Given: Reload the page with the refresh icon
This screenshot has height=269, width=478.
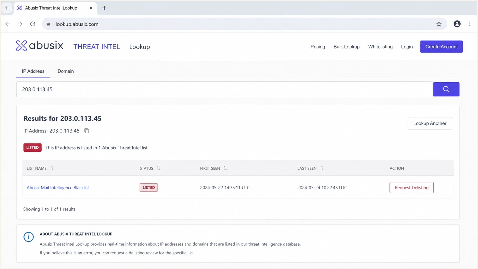Looking at the screenshot, I should tap(33, 24).
